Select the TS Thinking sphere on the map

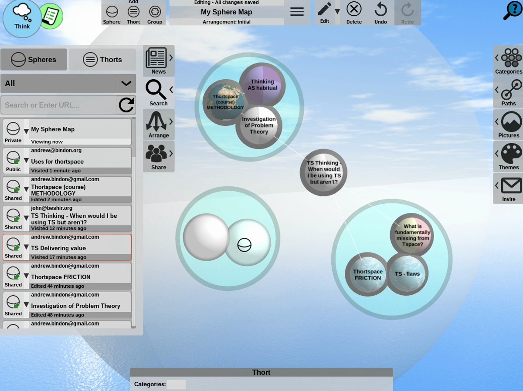[x=323, y=172]
